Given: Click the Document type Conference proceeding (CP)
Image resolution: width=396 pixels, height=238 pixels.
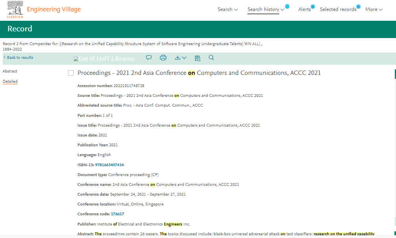Looking at the screenshot, I should 133,175.
